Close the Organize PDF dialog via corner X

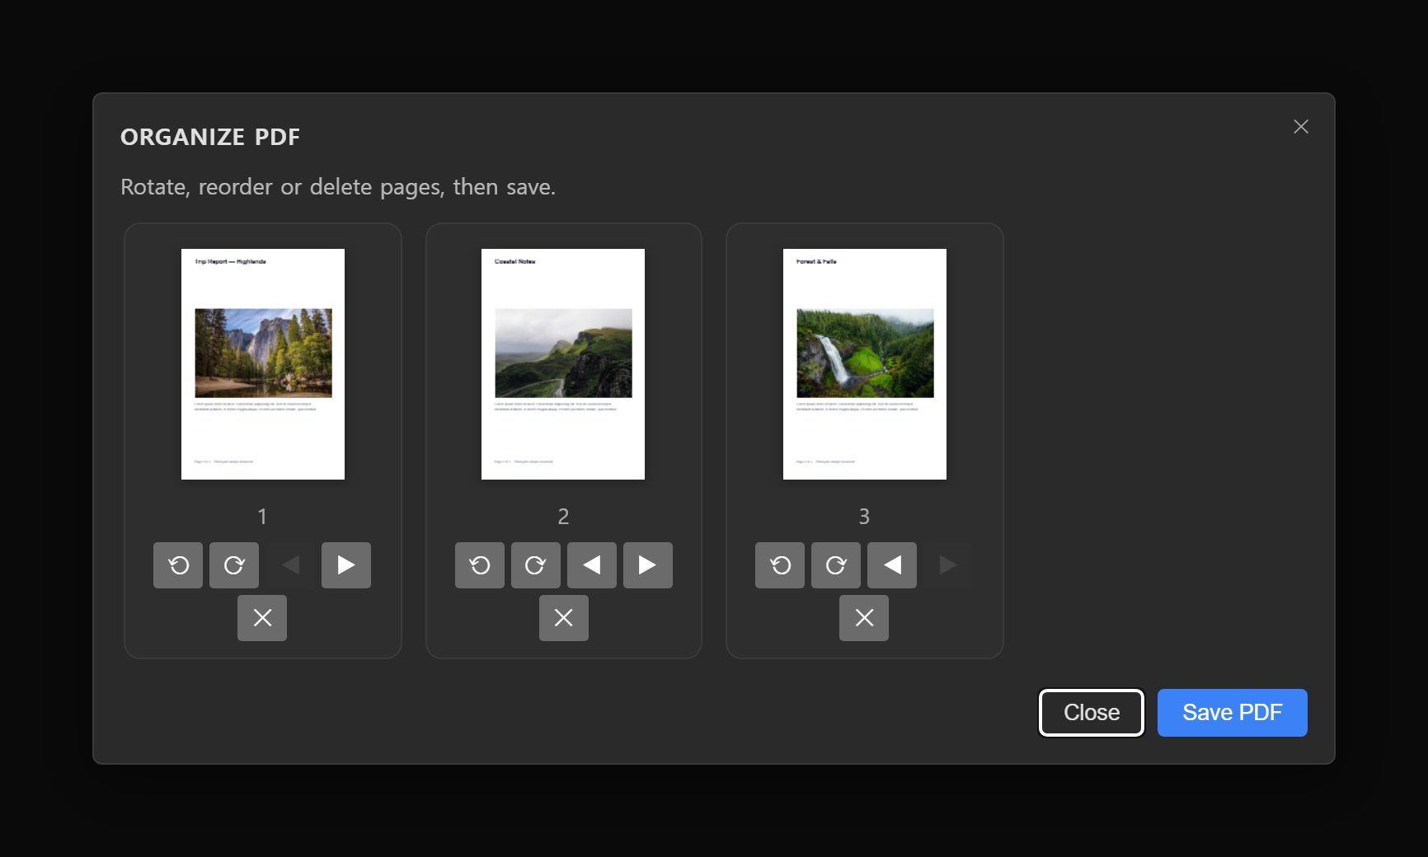1301,126
